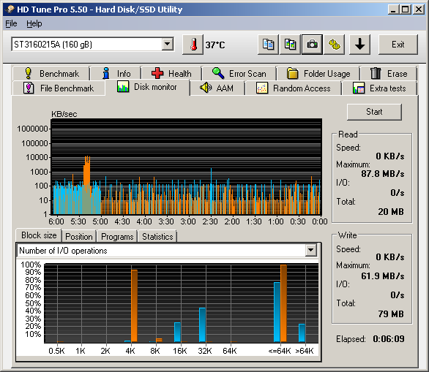Click the blue >64K block size bar
Image resolution: width=429 pixels, height=372 pixels.
(302, 333)
